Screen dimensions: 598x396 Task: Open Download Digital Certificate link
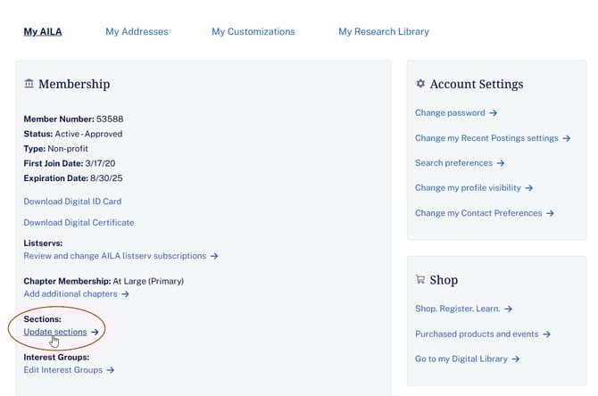[x=79, y=223]
